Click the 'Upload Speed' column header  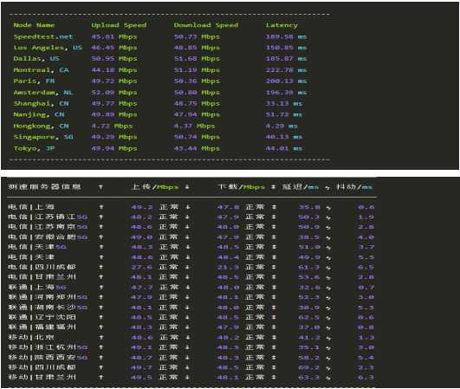(119, 25)
